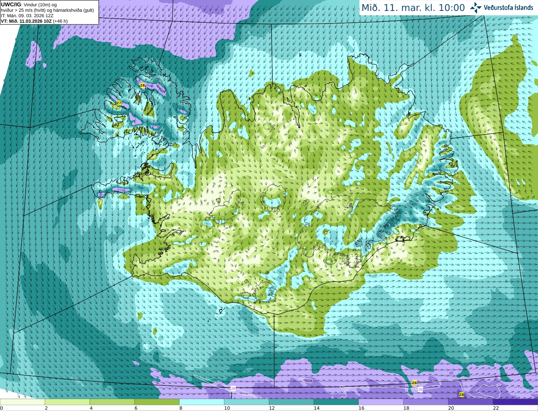Click the white 25 label beside the yellow 26
The height and width of the screenshot is (411, 538).
(420, 390)
